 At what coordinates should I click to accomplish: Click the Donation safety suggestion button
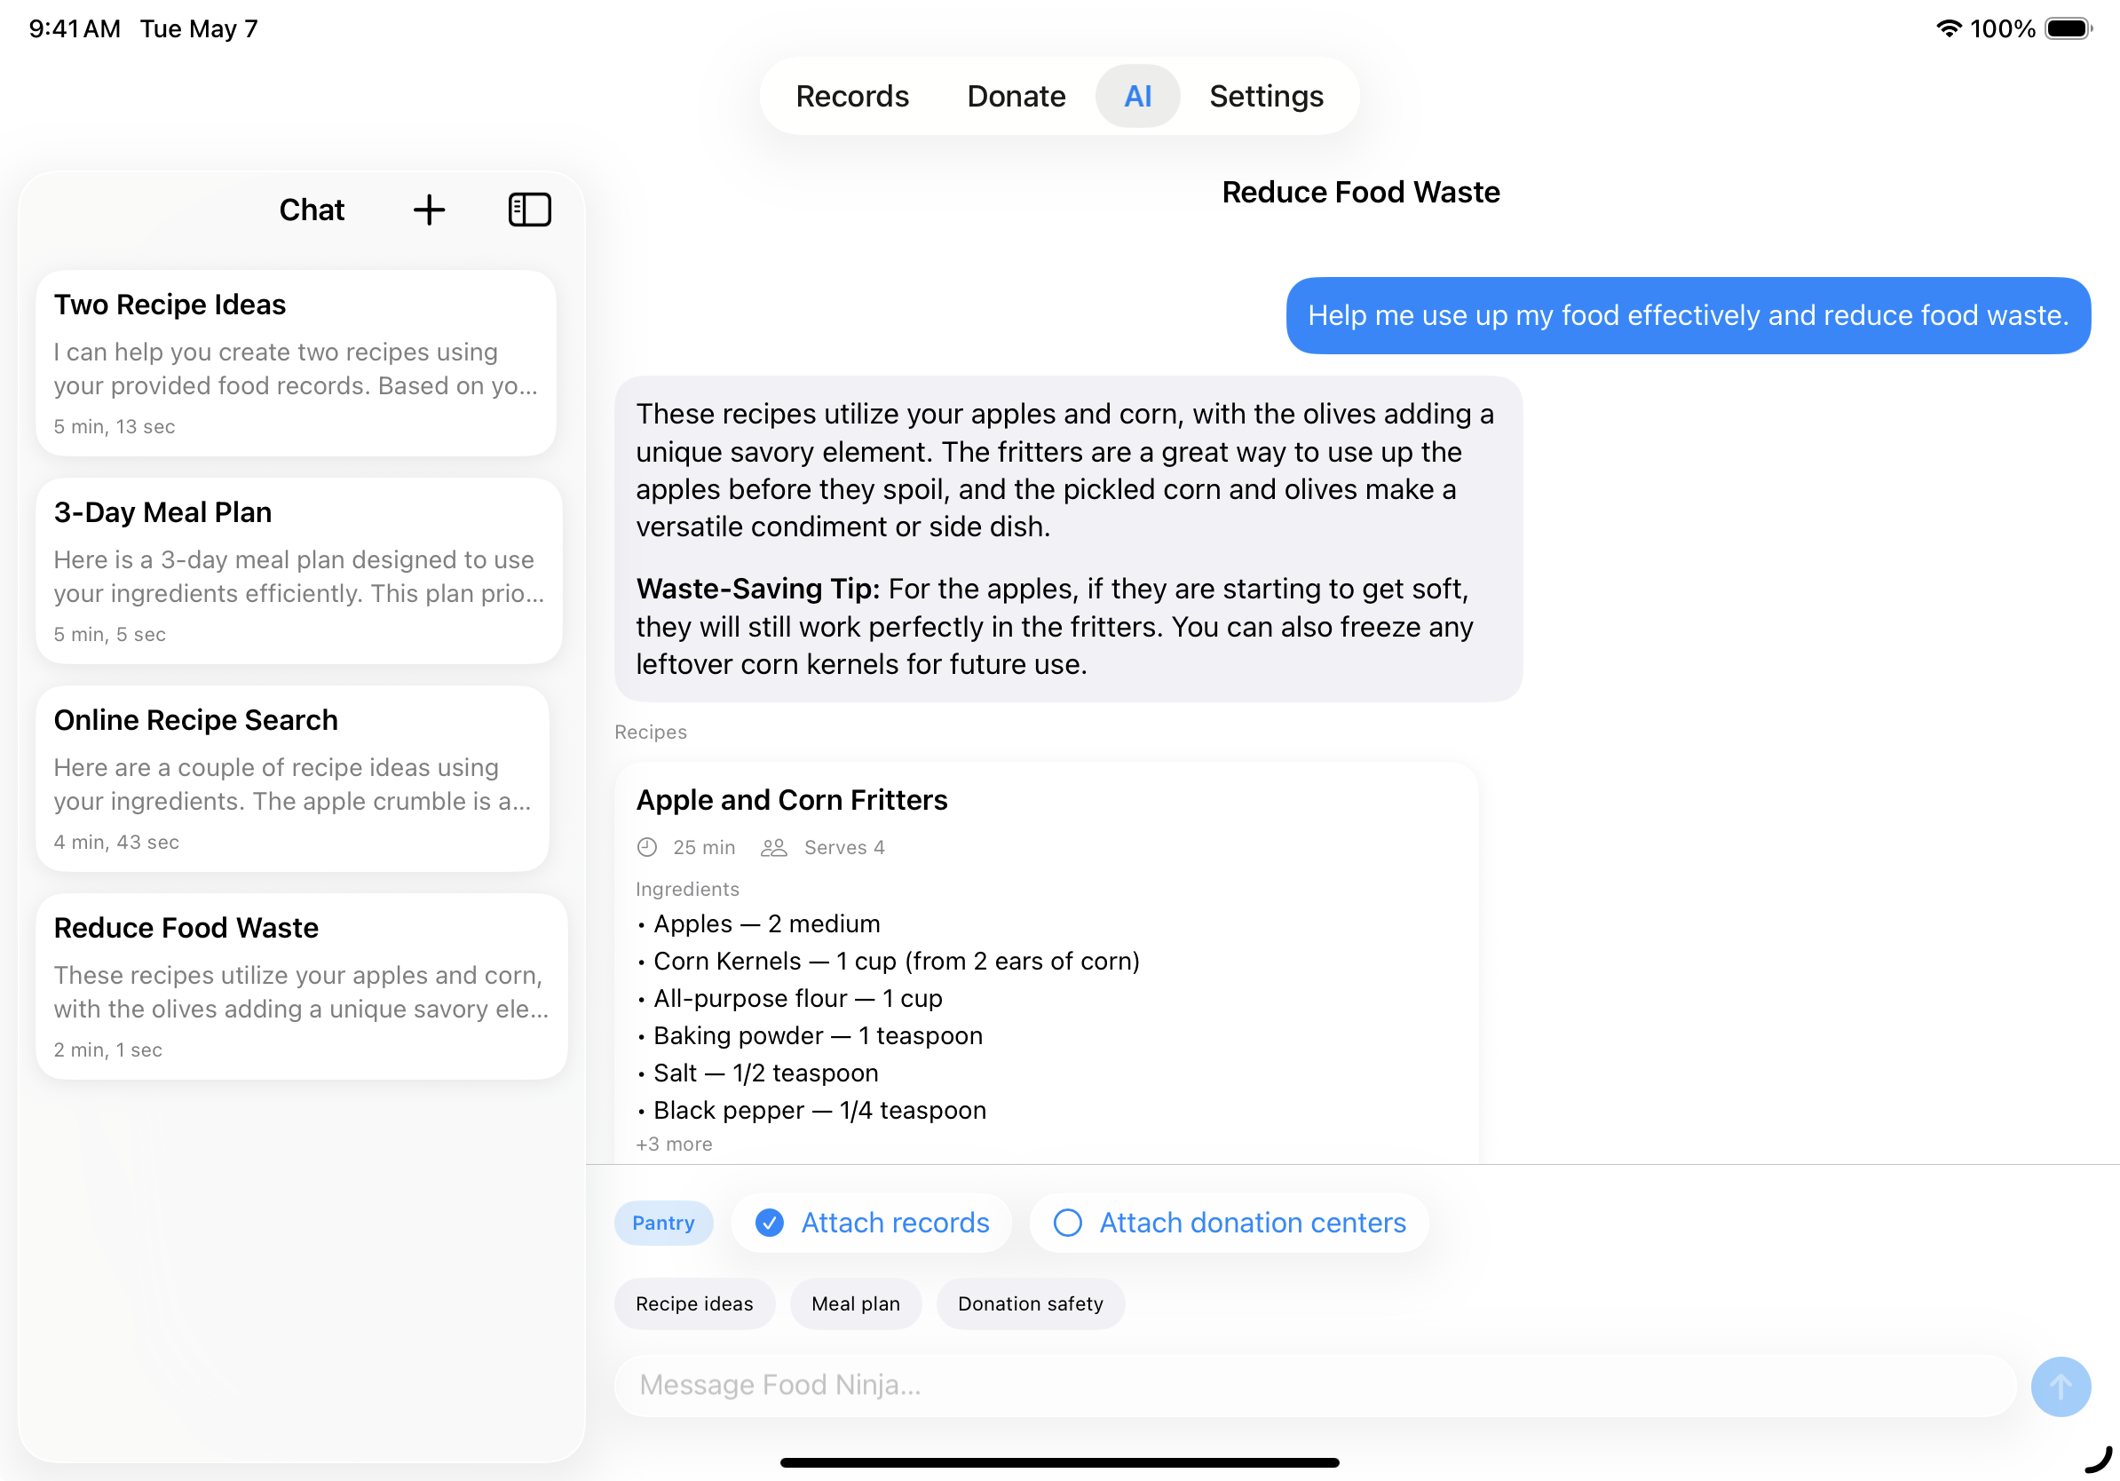[1030, 1303]
